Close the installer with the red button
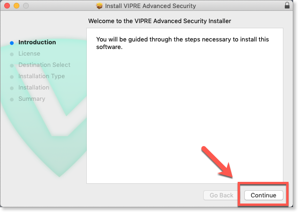 (7, 6)
